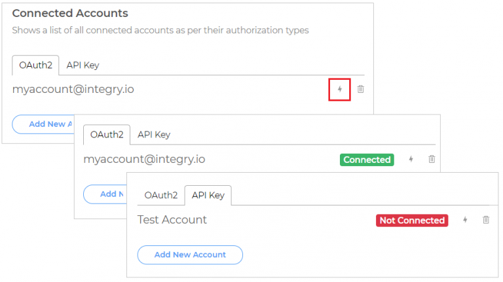Switch to API Key tab in middle panel
The height and width of the screenshot is (282, 503).
coord(154,135)
